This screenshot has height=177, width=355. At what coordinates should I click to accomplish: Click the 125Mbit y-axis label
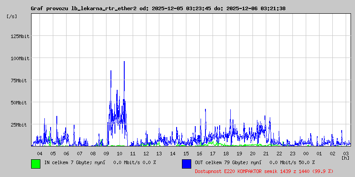(x=20, y=36)
